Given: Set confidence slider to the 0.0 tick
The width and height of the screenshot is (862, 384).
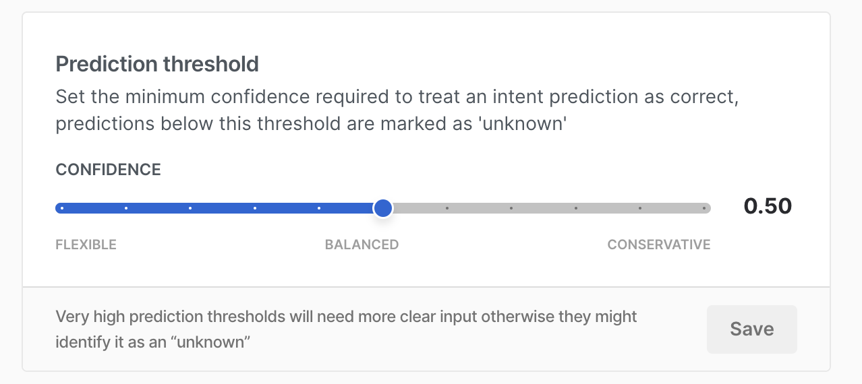Looking at the screenshot, I should [62, 208].
